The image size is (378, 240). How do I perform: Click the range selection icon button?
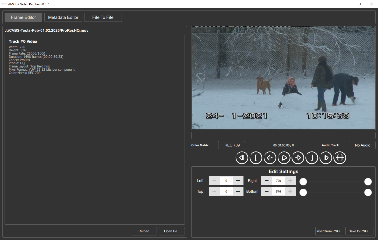coord(340,158)
